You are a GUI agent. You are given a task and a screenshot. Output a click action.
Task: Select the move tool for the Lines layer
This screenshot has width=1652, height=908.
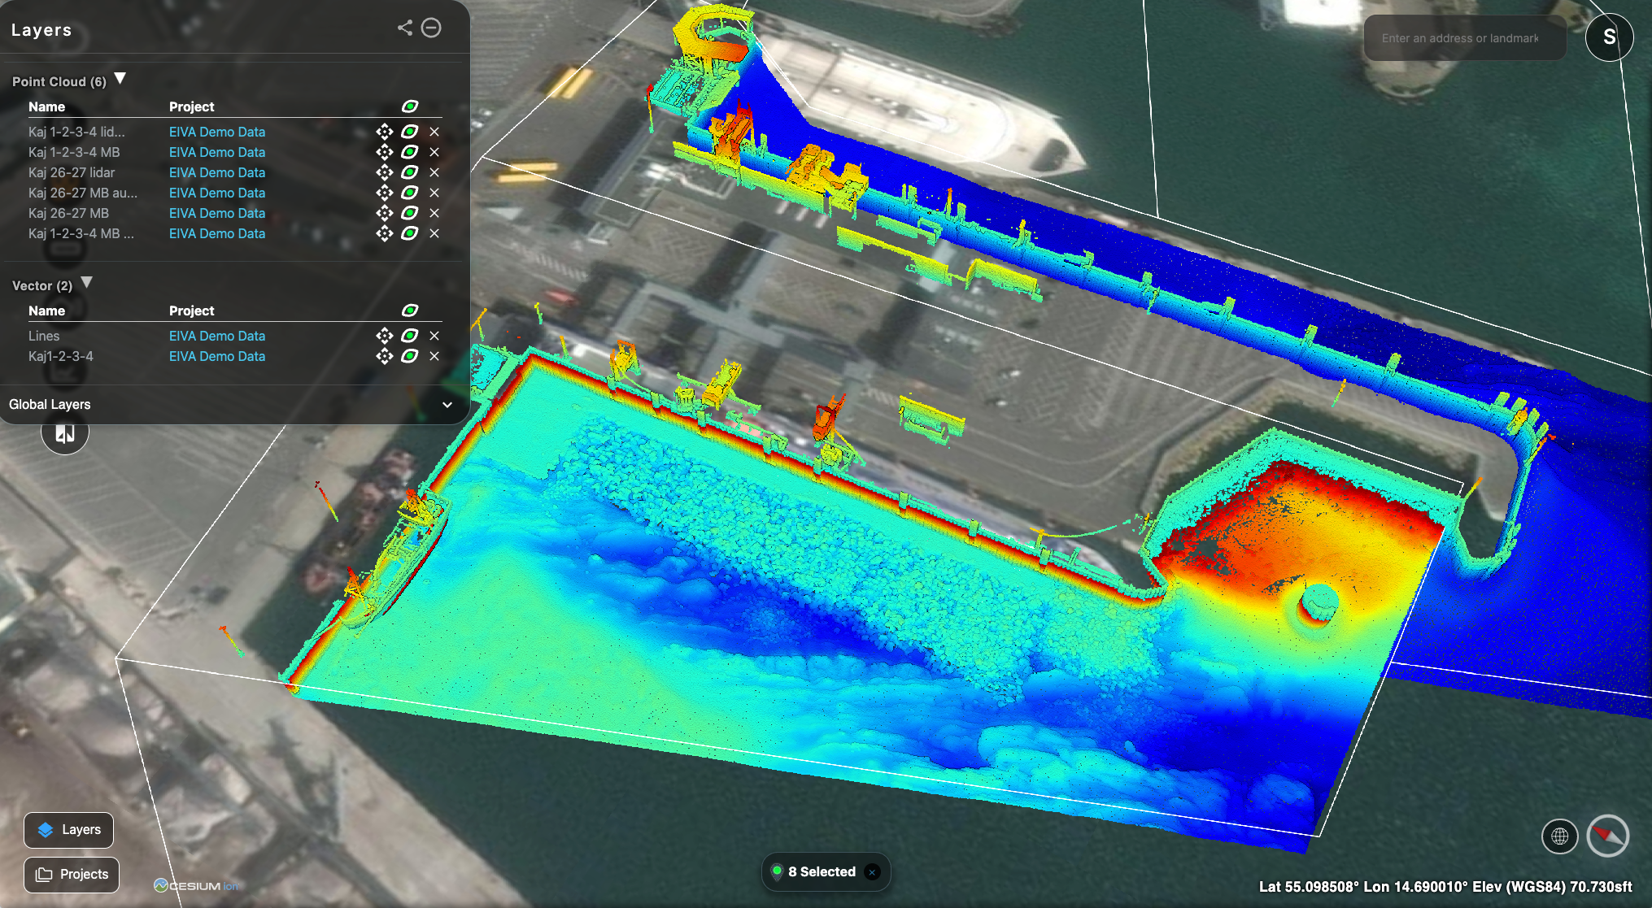tap(386, 335)
